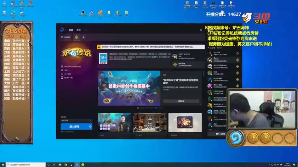This screenshot has height=167, width=298.
Task: Click the taskbar clock
Action: coord(287,165)
